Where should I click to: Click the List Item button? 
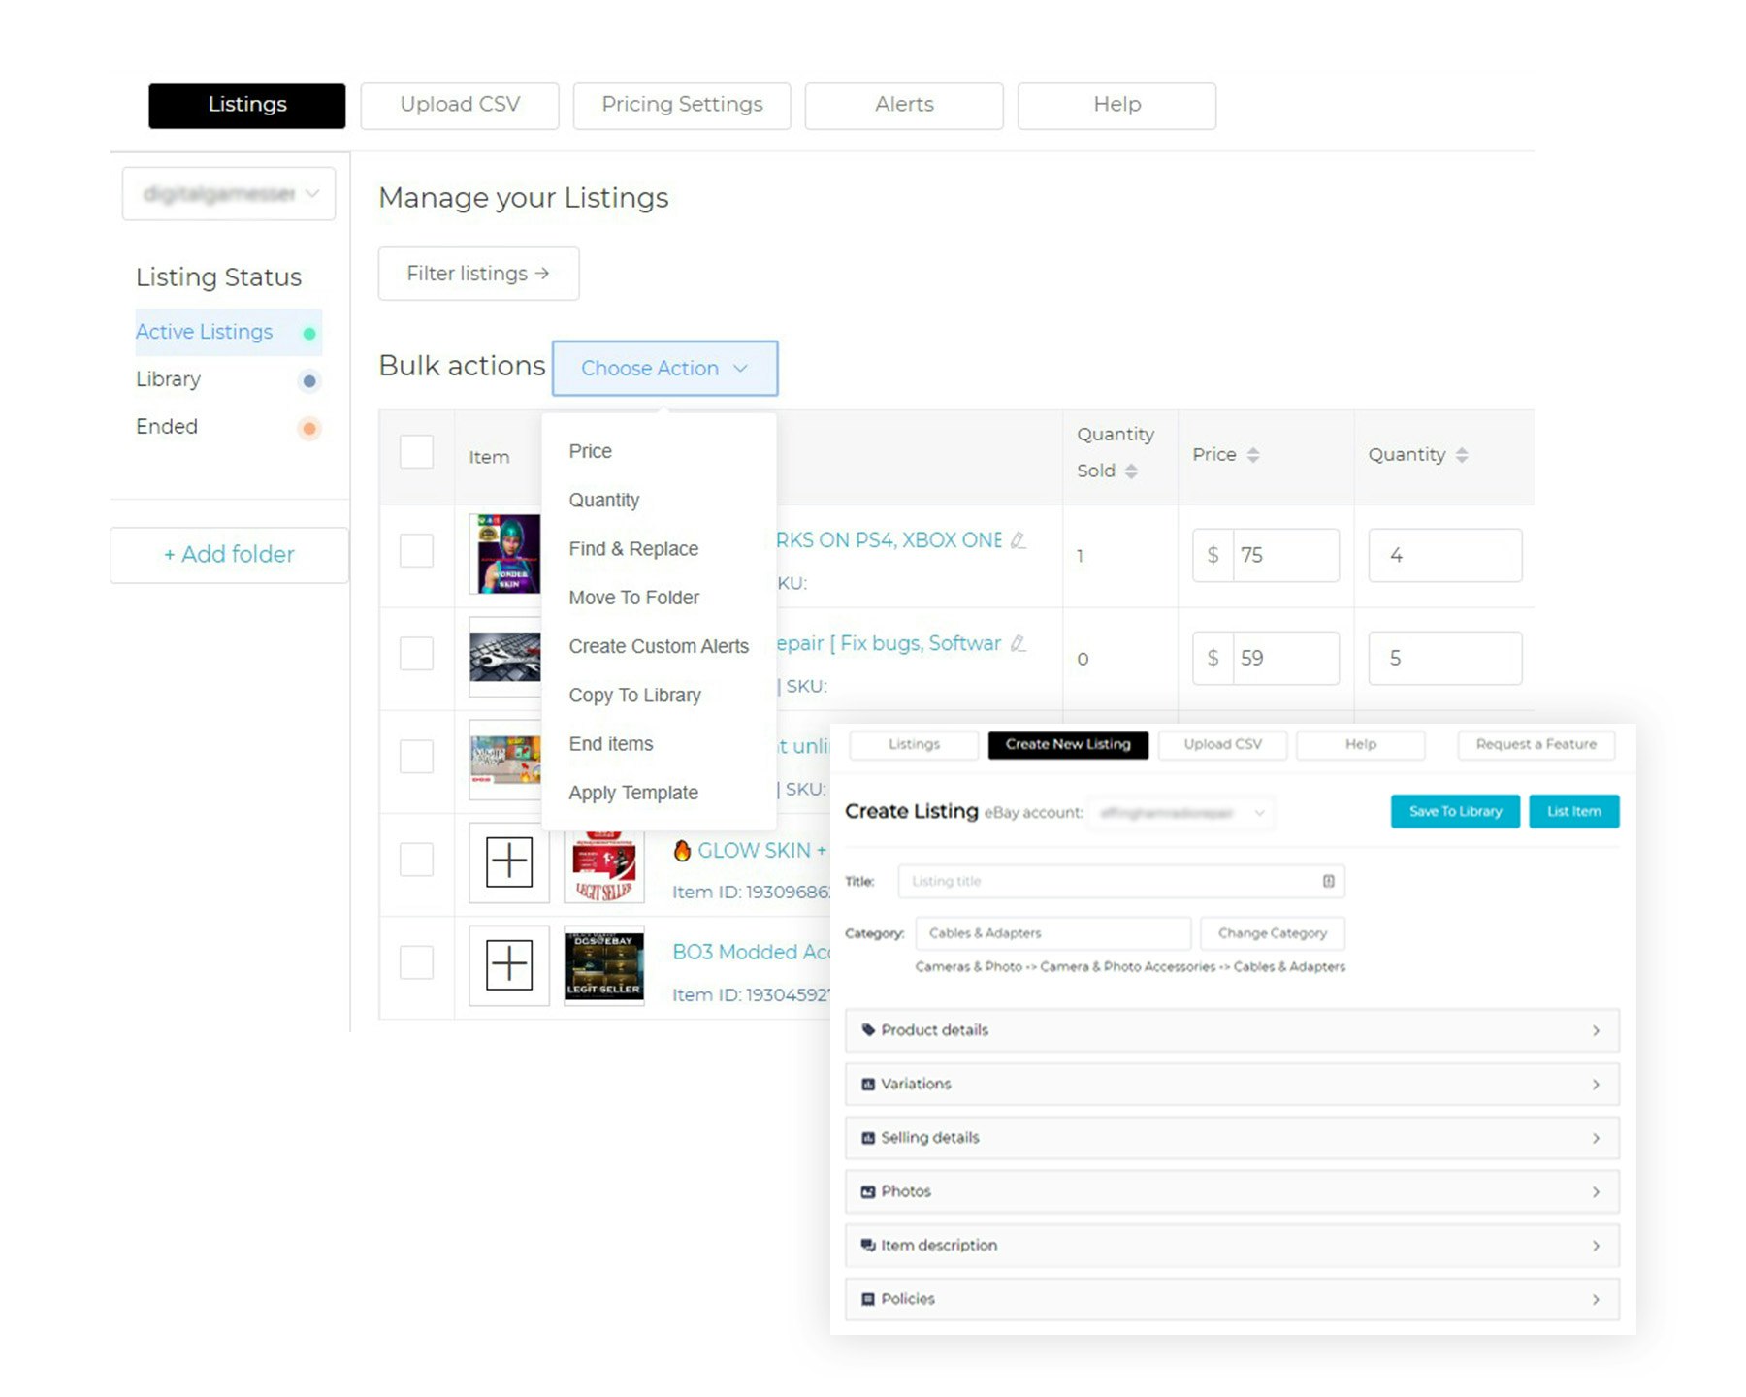(x=1574, y=812)
